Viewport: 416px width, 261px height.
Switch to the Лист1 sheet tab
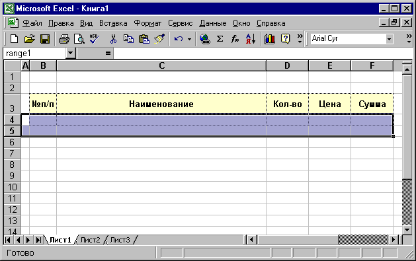[60, 240]
